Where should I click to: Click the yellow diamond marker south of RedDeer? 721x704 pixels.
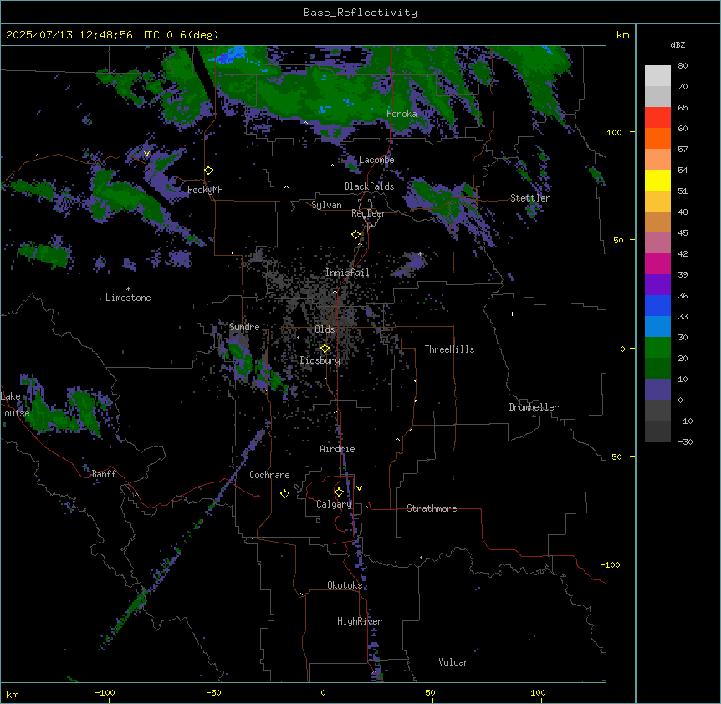coord(355,235)
